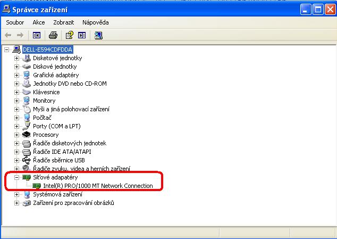Select the DELL-E594CDFDDA computer name

pos(47,50)
